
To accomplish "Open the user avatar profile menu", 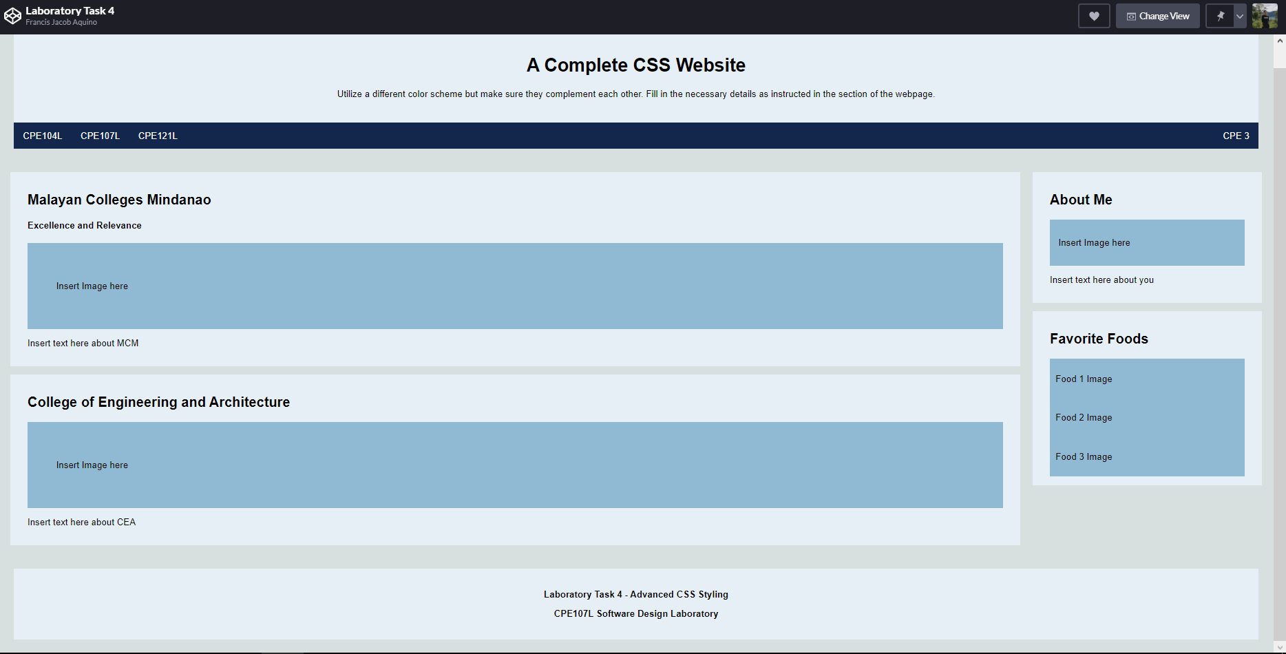I will (x=1264, y=16).
